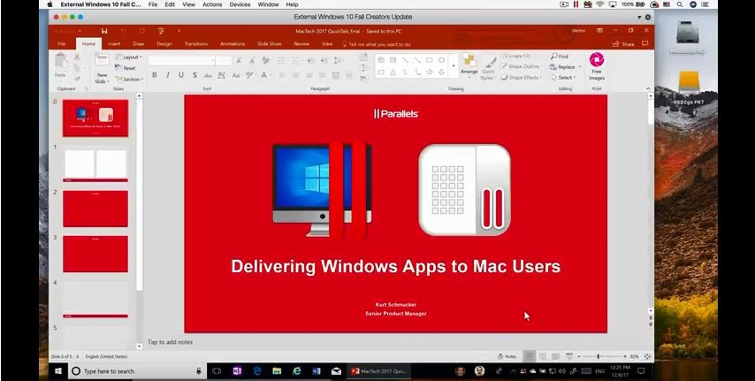Image resolution: width=755 pixels, height=381 pixels.
Task: Open the Shape Outline options
Action: click(x=521, y=66)
